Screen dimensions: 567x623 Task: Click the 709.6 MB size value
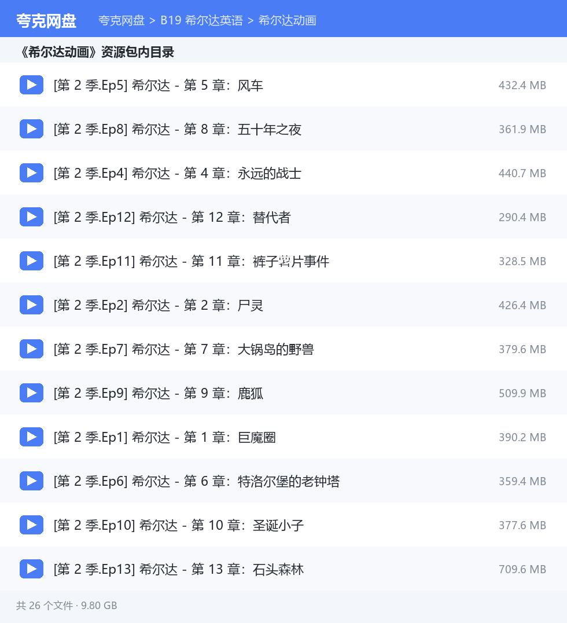[522, 569]
